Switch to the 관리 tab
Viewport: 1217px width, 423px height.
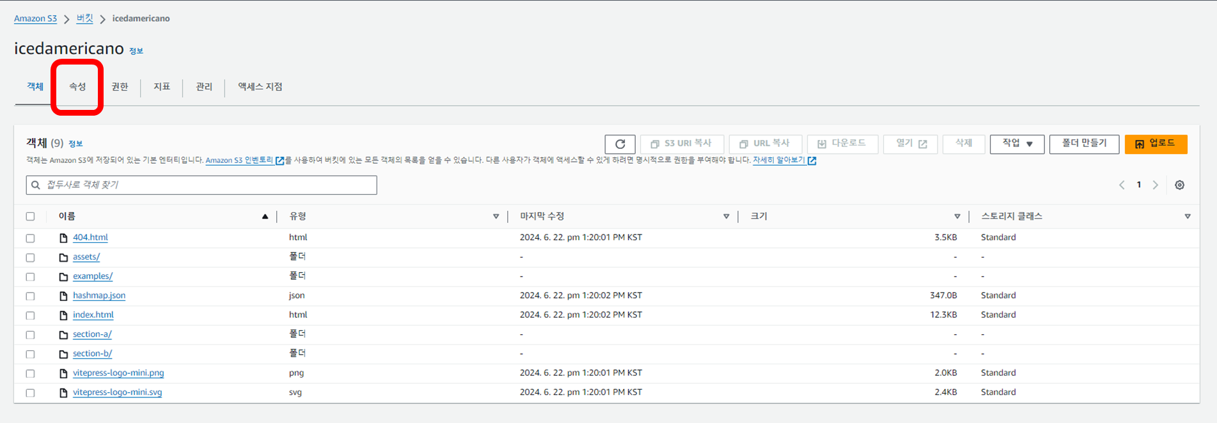point(204,87)
